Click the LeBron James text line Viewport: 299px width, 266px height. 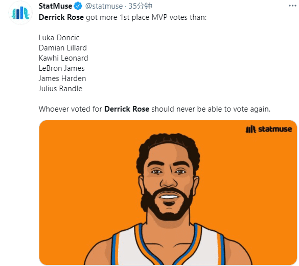coord(62,68)
